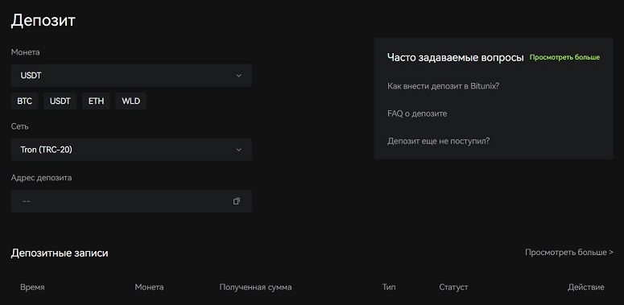The height and width of the screenshot is (305, 624).
Task: Click the 'Депозитные записи' section heading
Action: (60, 253)
